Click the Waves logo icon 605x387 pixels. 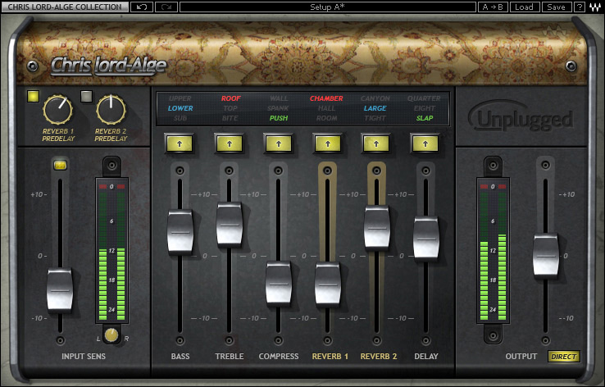click(x=595, y=7)
